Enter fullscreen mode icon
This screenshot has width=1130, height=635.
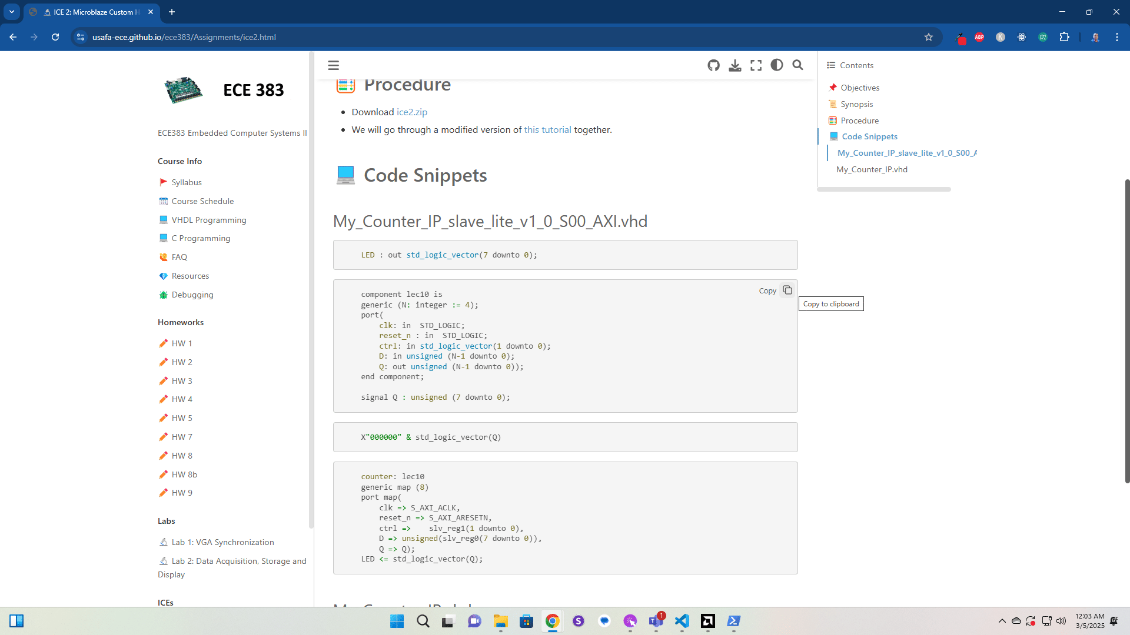[x=756, y=65]
